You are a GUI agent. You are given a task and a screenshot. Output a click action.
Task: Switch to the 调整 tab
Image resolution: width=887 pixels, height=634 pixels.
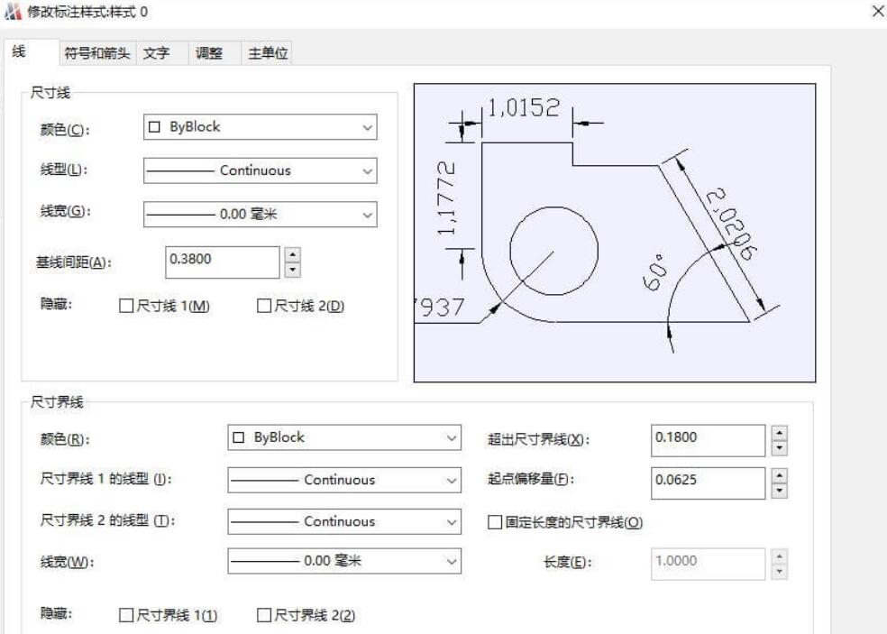(x=210, y=52)
